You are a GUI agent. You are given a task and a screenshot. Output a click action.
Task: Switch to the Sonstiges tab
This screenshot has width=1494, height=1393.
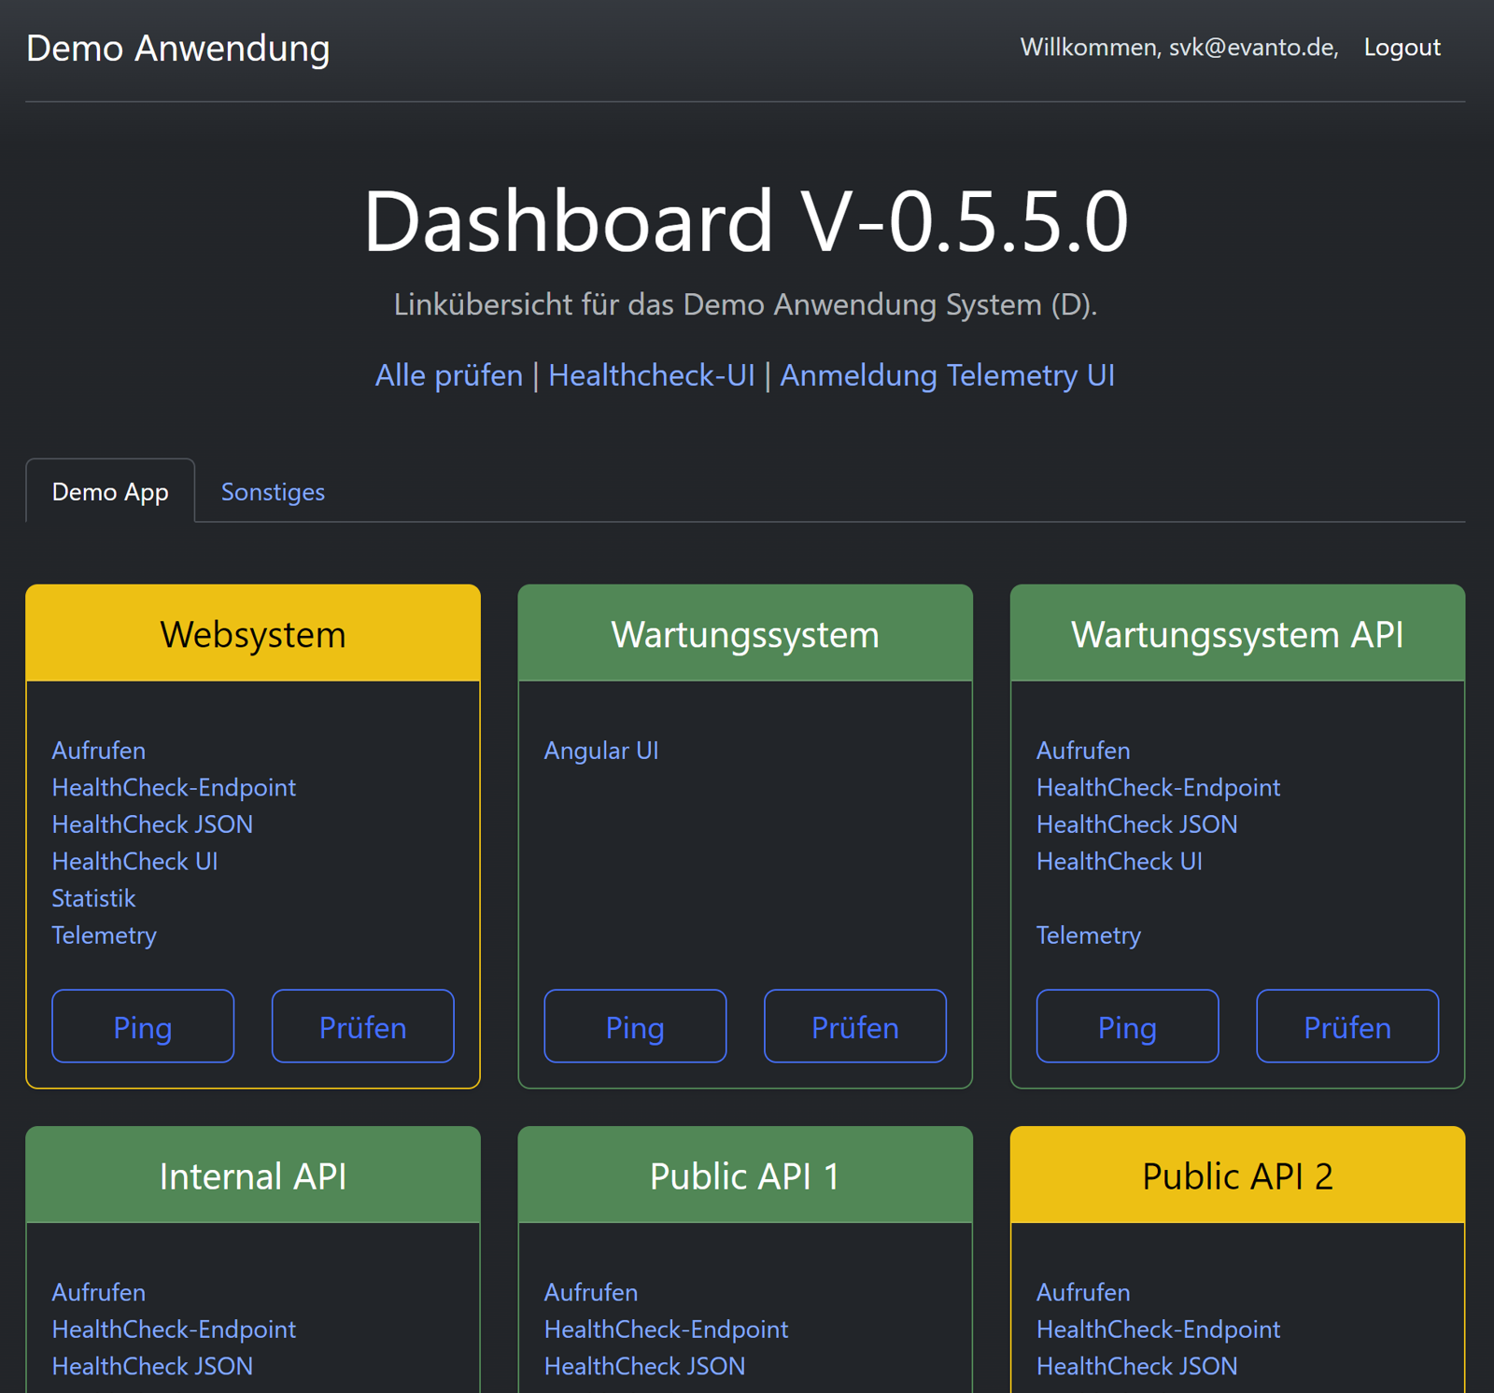click(x=273, y=492)
